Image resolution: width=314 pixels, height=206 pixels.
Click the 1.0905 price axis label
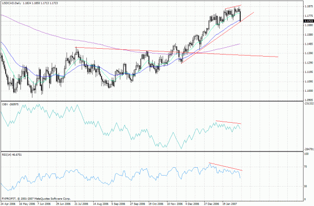309,100
